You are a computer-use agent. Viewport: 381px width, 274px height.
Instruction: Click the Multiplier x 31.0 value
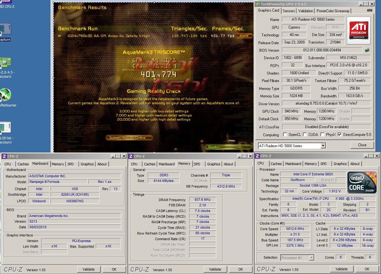295,234
